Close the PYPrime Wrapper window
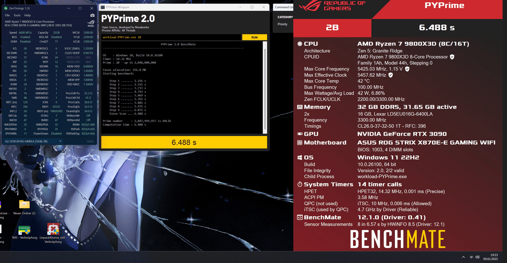 coord(264,7)
